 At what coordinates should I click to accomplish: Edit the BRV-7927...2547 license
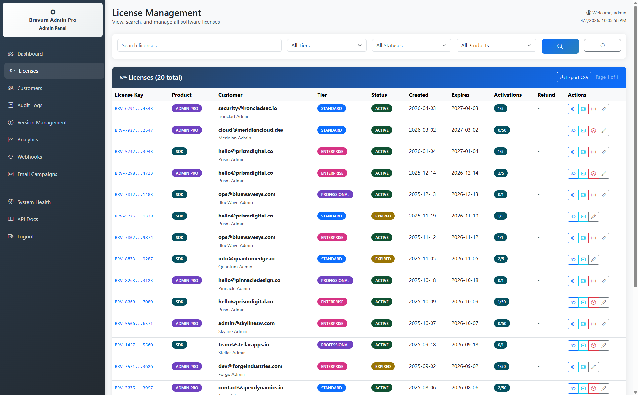pyautogui.click(x=604, y=131)
